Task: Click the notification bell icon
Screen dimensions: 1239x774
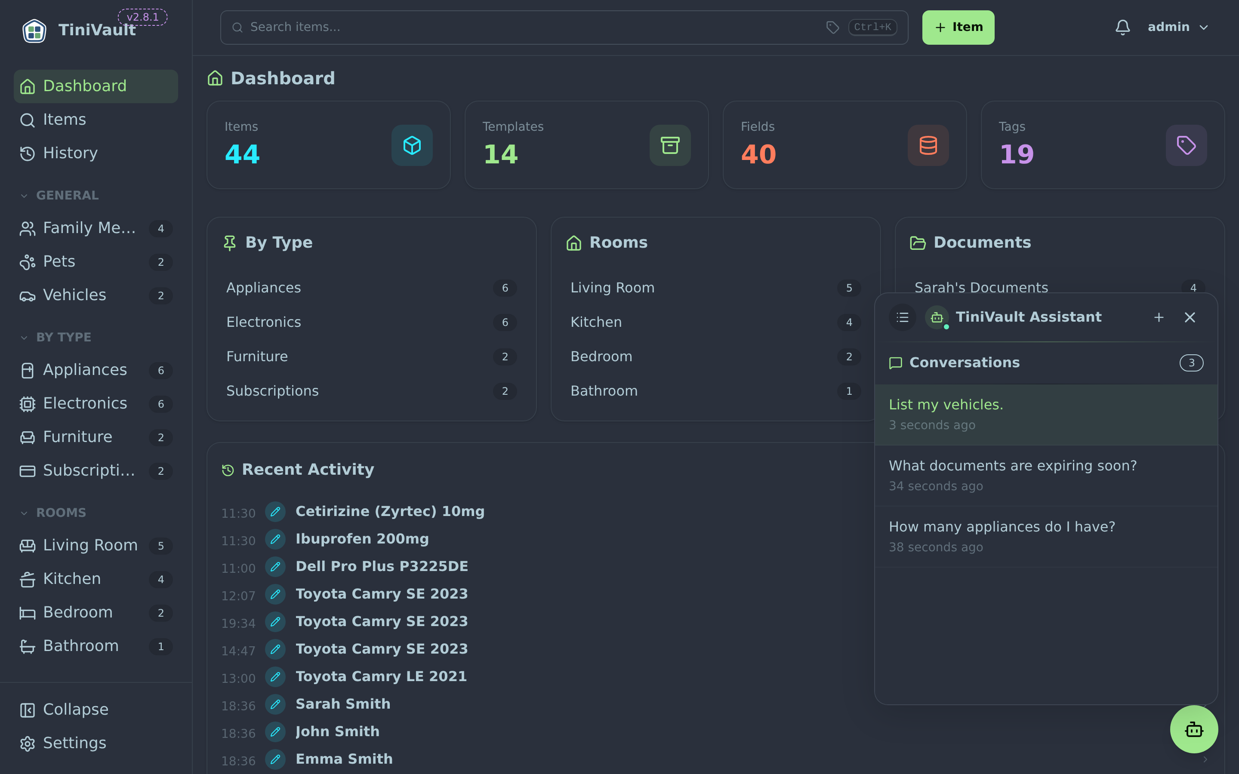Action: pyautogui.click(x=1122, y=27)
